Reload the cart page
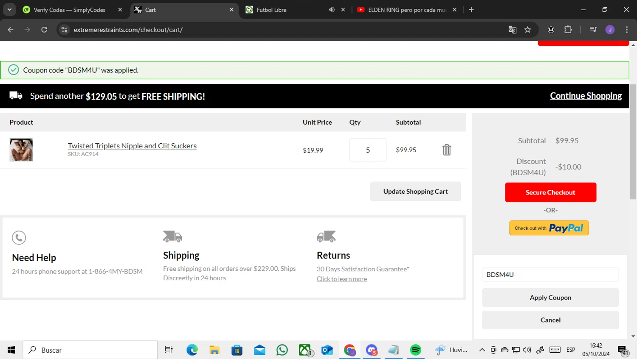Viewport: 637px width, 359px height. pos(44,30)
